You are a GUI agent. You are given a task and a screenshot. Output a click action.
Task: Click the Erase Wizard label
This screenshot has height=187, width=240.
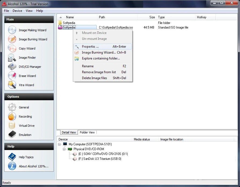click(27, 76)
